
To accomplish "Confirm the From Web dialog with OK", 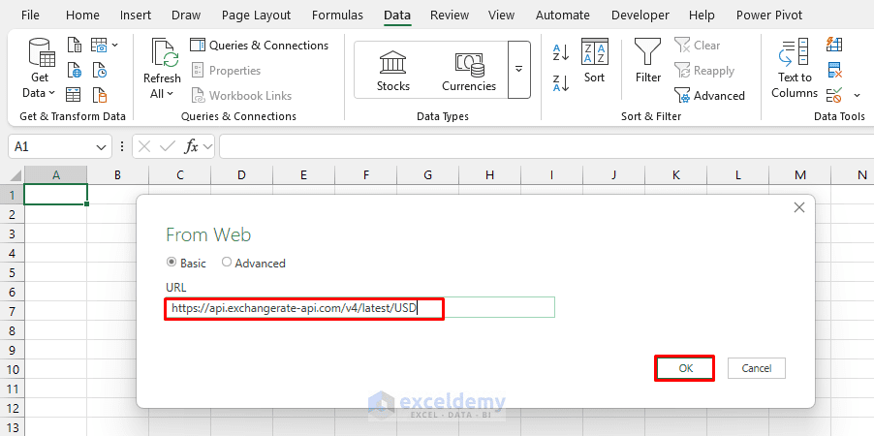I will point(685,368).
